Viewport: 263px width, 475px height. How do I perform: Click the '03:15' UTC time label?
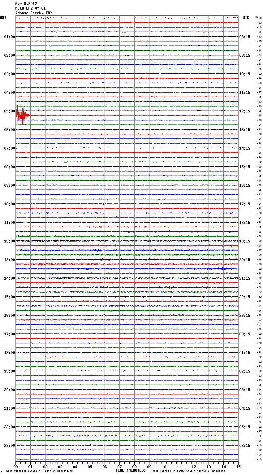pos(245,390)
